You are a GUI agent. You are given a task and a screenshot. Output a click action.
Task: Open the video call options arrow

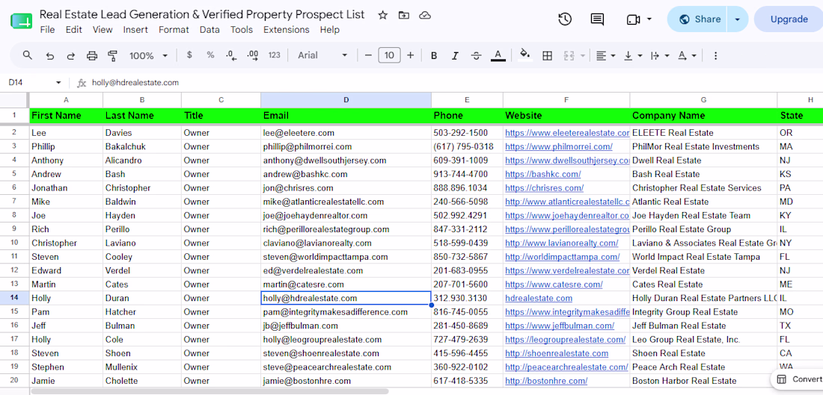[x=649, y=19]
